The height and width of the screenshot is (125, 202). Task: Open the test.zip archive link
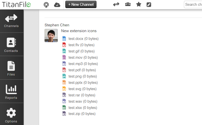pyautogui.click(x=82, y=114)
